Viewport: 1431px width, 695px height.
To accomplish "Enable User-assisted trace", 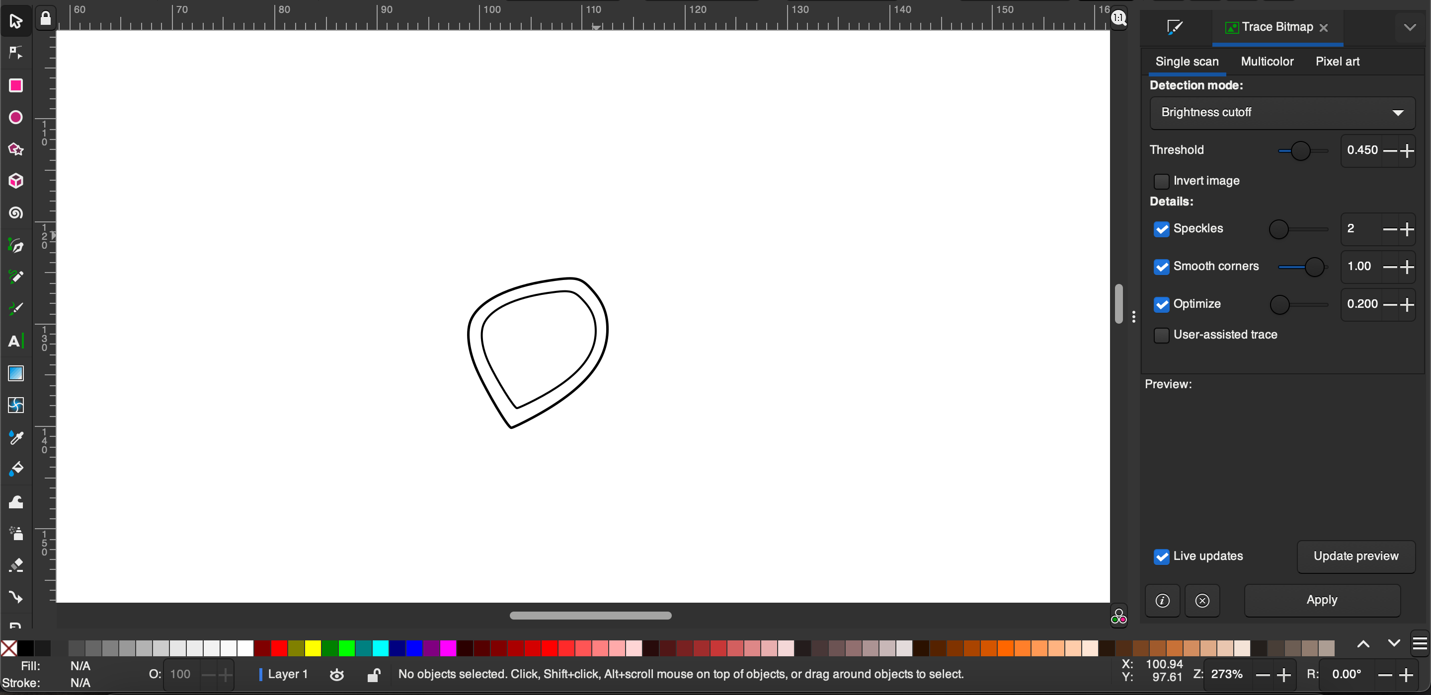I will (x=1162, y=336).
